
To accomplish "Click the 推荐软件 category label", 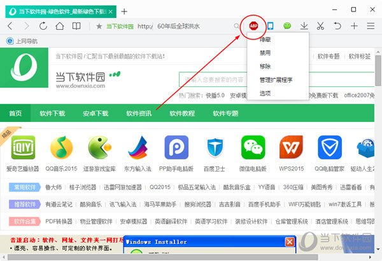I will (25, 204).
